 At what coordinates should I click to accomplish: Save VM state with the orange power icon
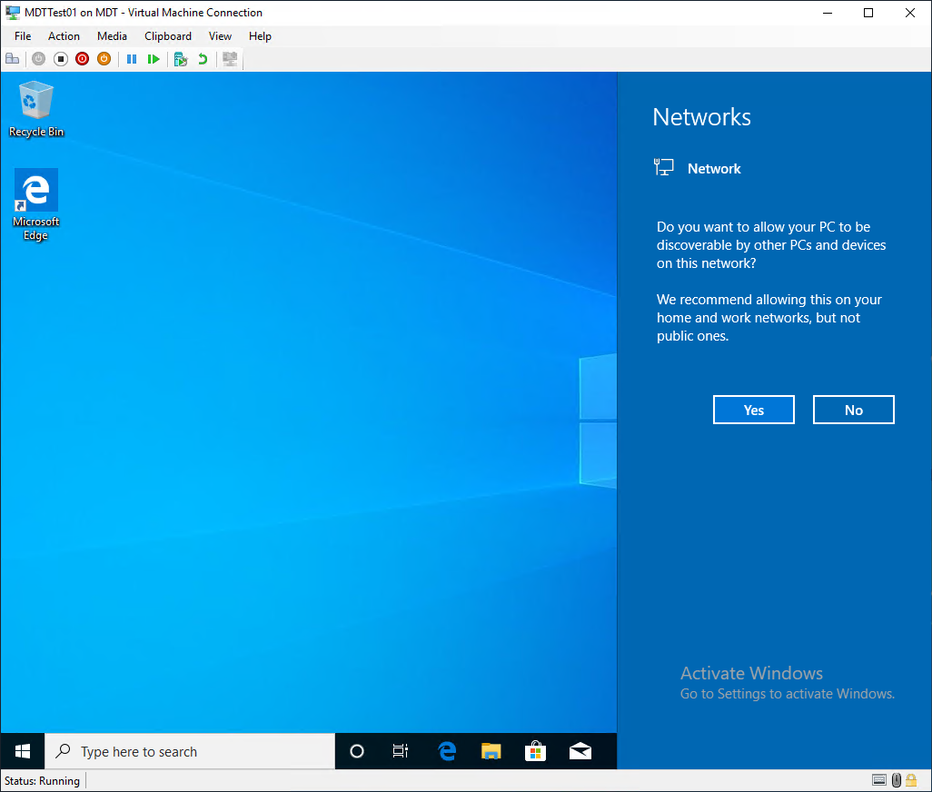pos(104,59)
